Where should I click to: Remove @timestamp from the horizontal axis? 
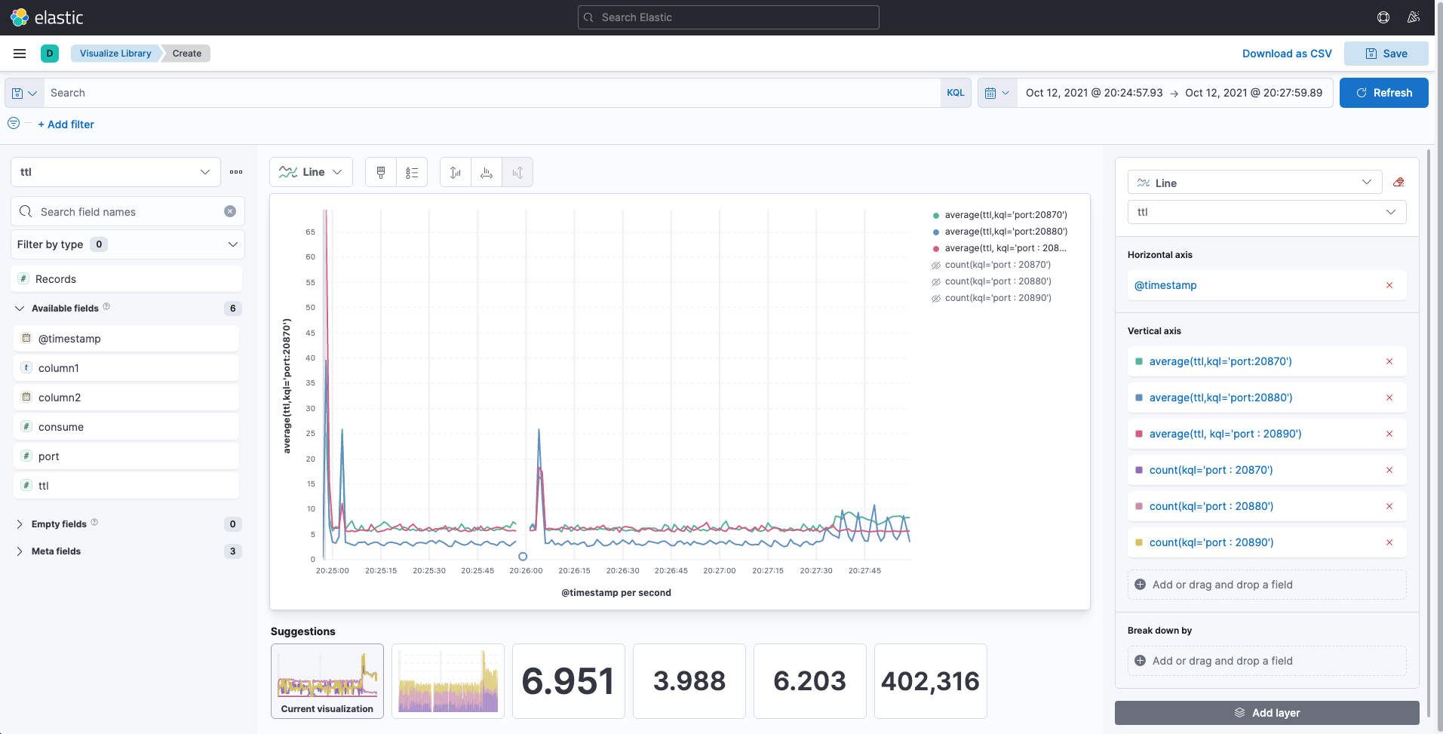[x=1389, y=286]
